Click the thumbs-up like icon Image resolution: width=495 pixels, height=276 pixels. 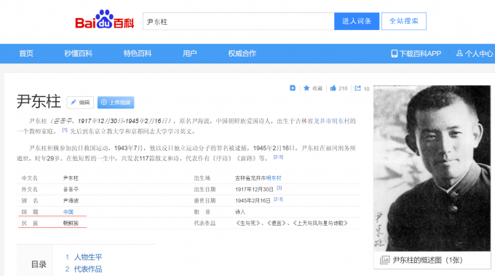[333, 88]
